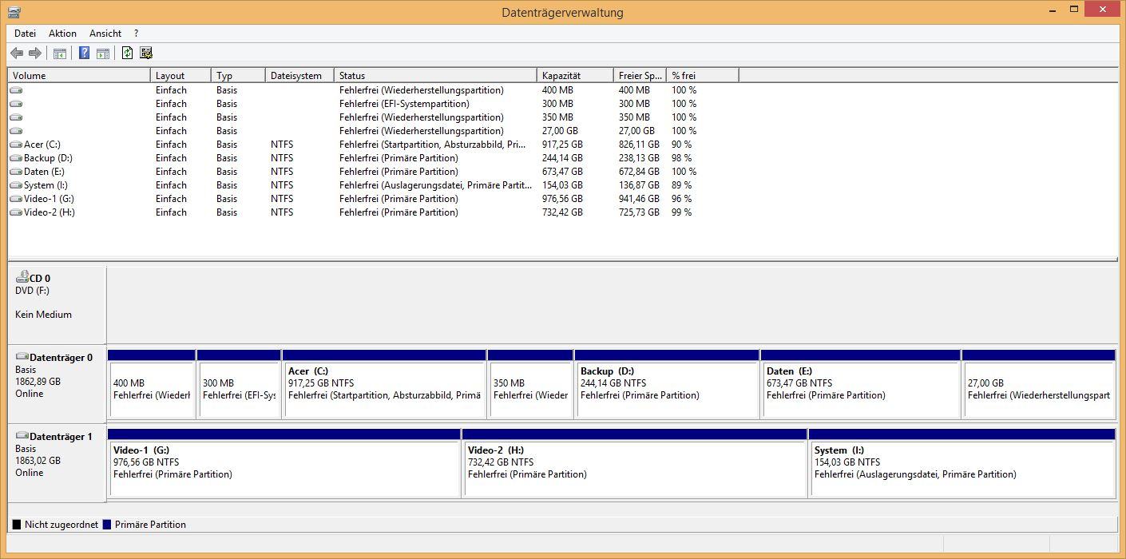Screen dimensions: 1126x559
Task: Click the Auslagerungsdatei status of System (I:) row
Action: pyautogui.click(x=435, y=185)
